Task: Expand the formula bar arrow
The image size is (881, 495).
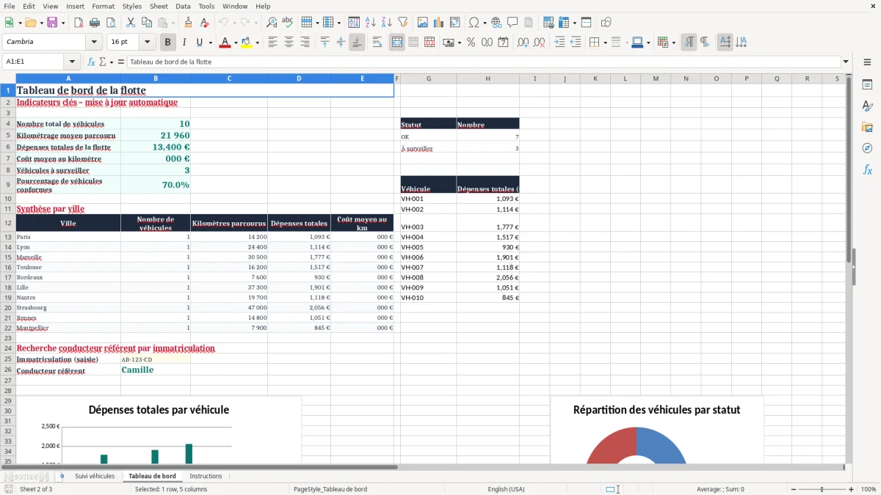Action: click(x=846, y=62)
